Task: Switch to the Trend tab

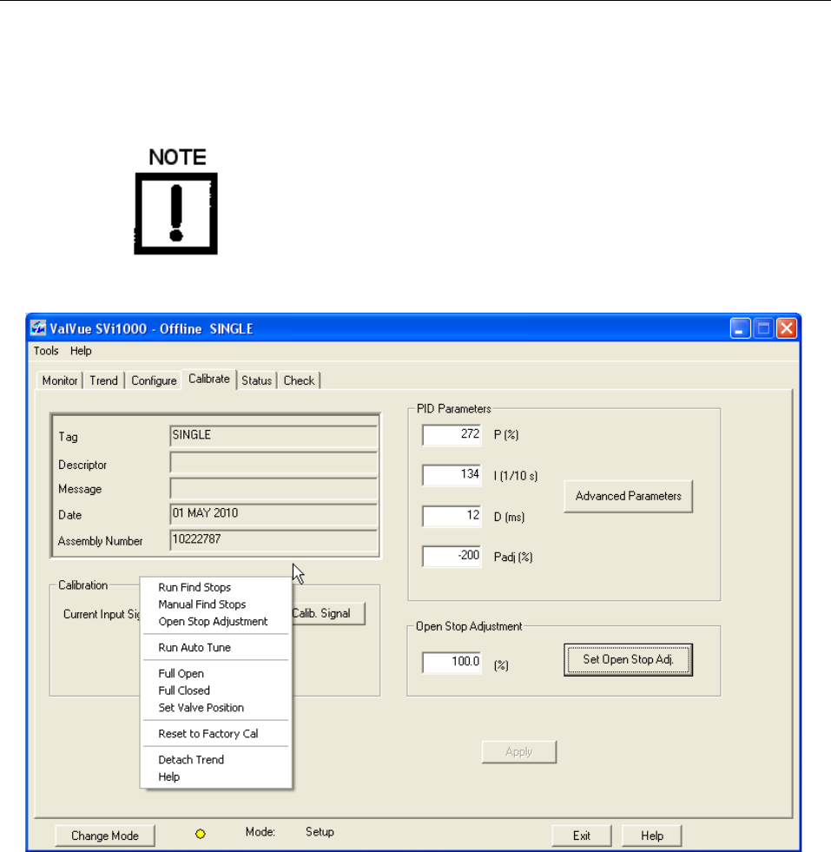Action: coord(103,380)
